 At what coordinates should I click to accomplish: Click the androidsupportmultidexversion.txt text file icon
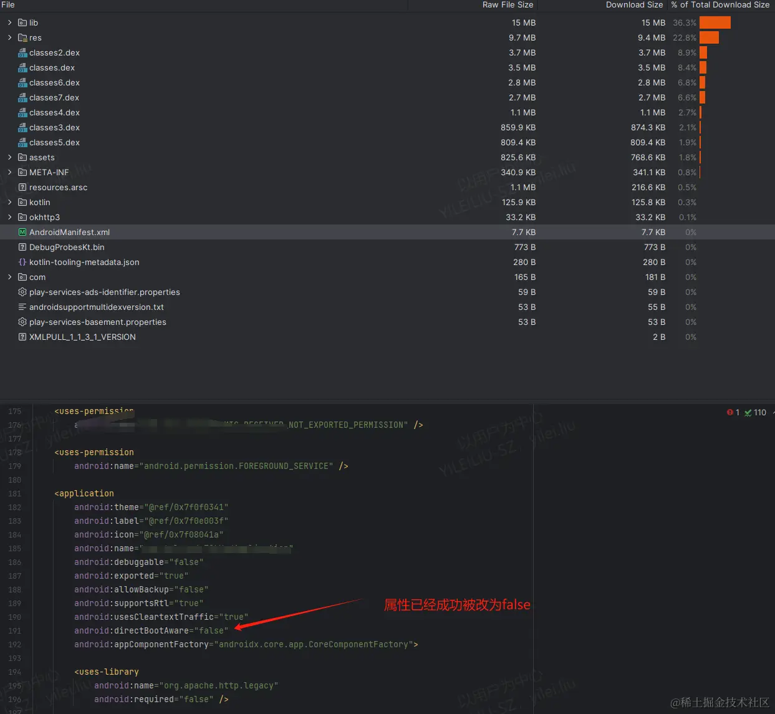click(22, 307)
